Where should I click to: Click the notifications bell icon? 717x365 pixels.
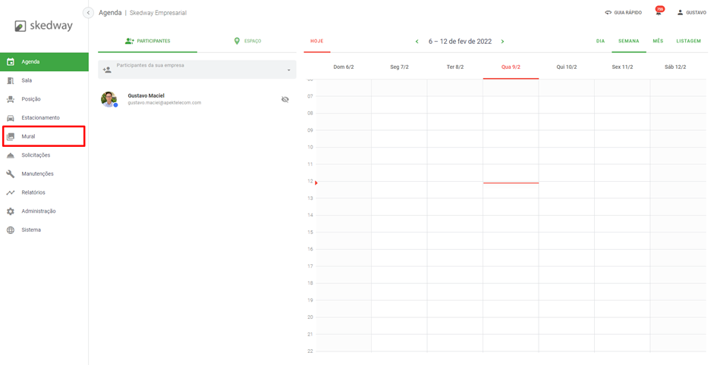pyautogui.click(x=659, y=13)
